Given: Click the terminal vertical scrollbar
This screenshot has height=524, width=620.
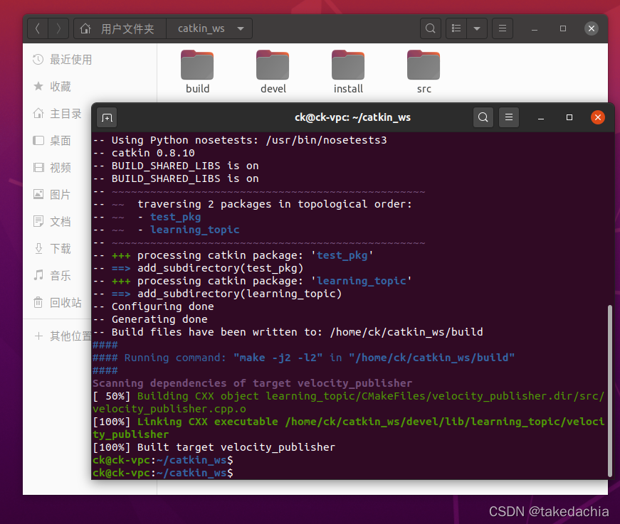Looking at the screenshot, I should click(x=610, y=391).
